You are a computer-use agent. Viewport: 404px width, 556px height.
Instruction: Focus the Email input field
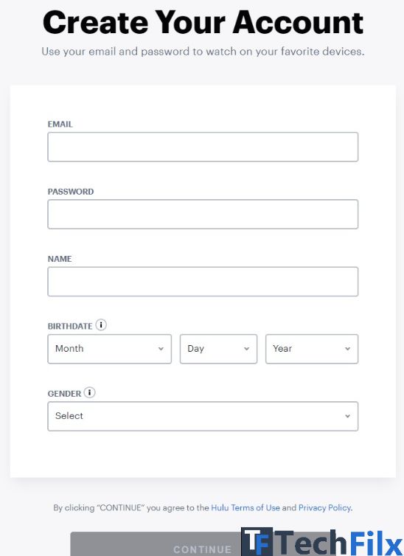click(x=203, y=147)
